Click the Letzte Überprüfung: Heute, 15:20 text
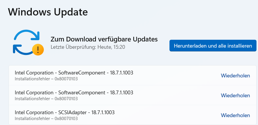The width and height of the screenshot is (258, 125). coord(88,47)
